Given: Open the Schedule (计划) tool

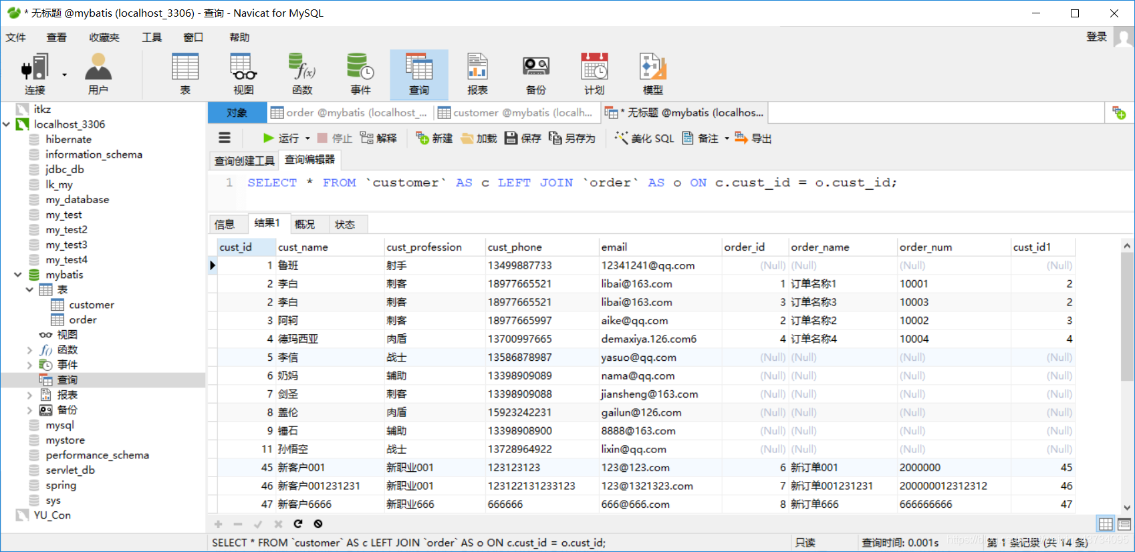Looking at the screenshot, I should pyautogui.click(x=594, y=74).
